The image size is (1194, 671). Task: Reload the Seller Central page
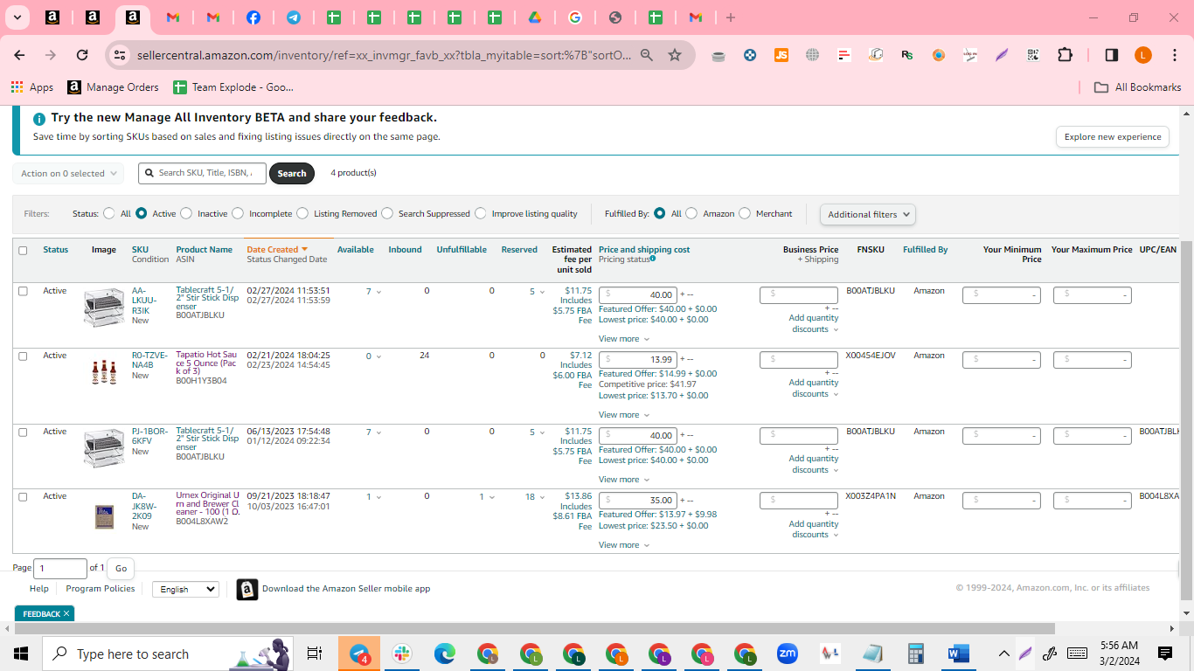tap(82, 55)
